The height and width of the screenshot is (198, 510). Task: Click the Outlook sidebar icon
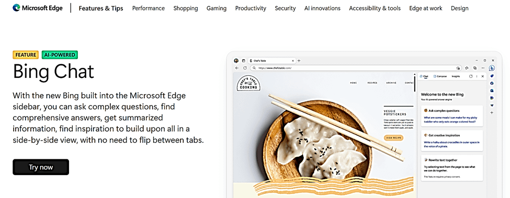[x=492, y=90]
